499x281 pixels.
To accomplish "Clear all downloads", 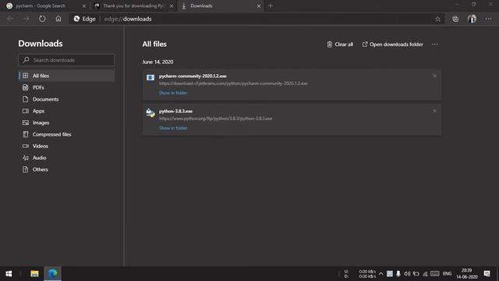I will [340, 44].
